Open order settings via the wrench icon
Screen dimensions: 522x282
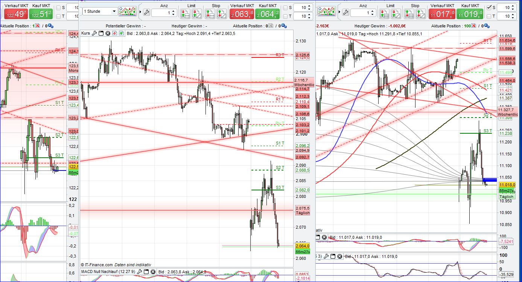click(147, 12)
